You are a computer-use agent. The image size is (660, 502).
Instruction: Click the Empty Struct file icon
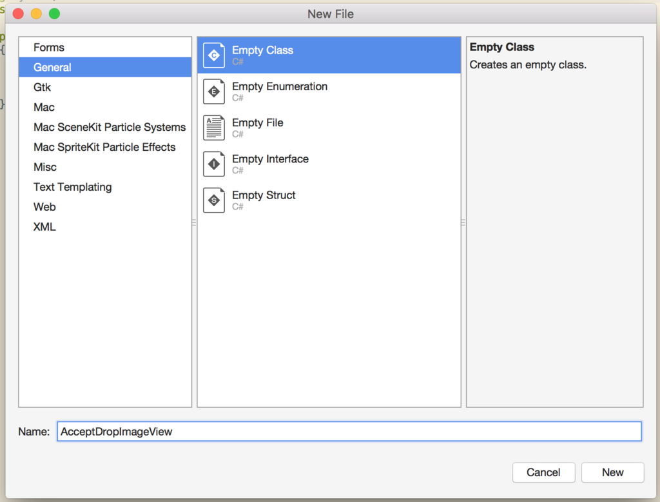point(214,200)
